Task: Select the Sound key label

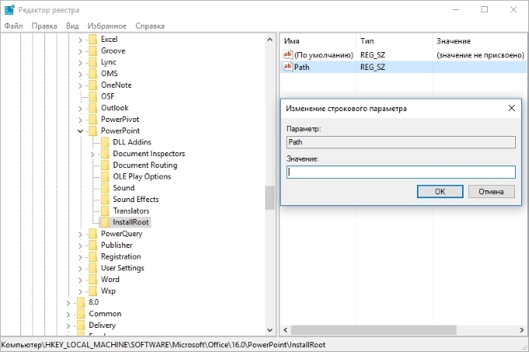Action: click(124, 188)
